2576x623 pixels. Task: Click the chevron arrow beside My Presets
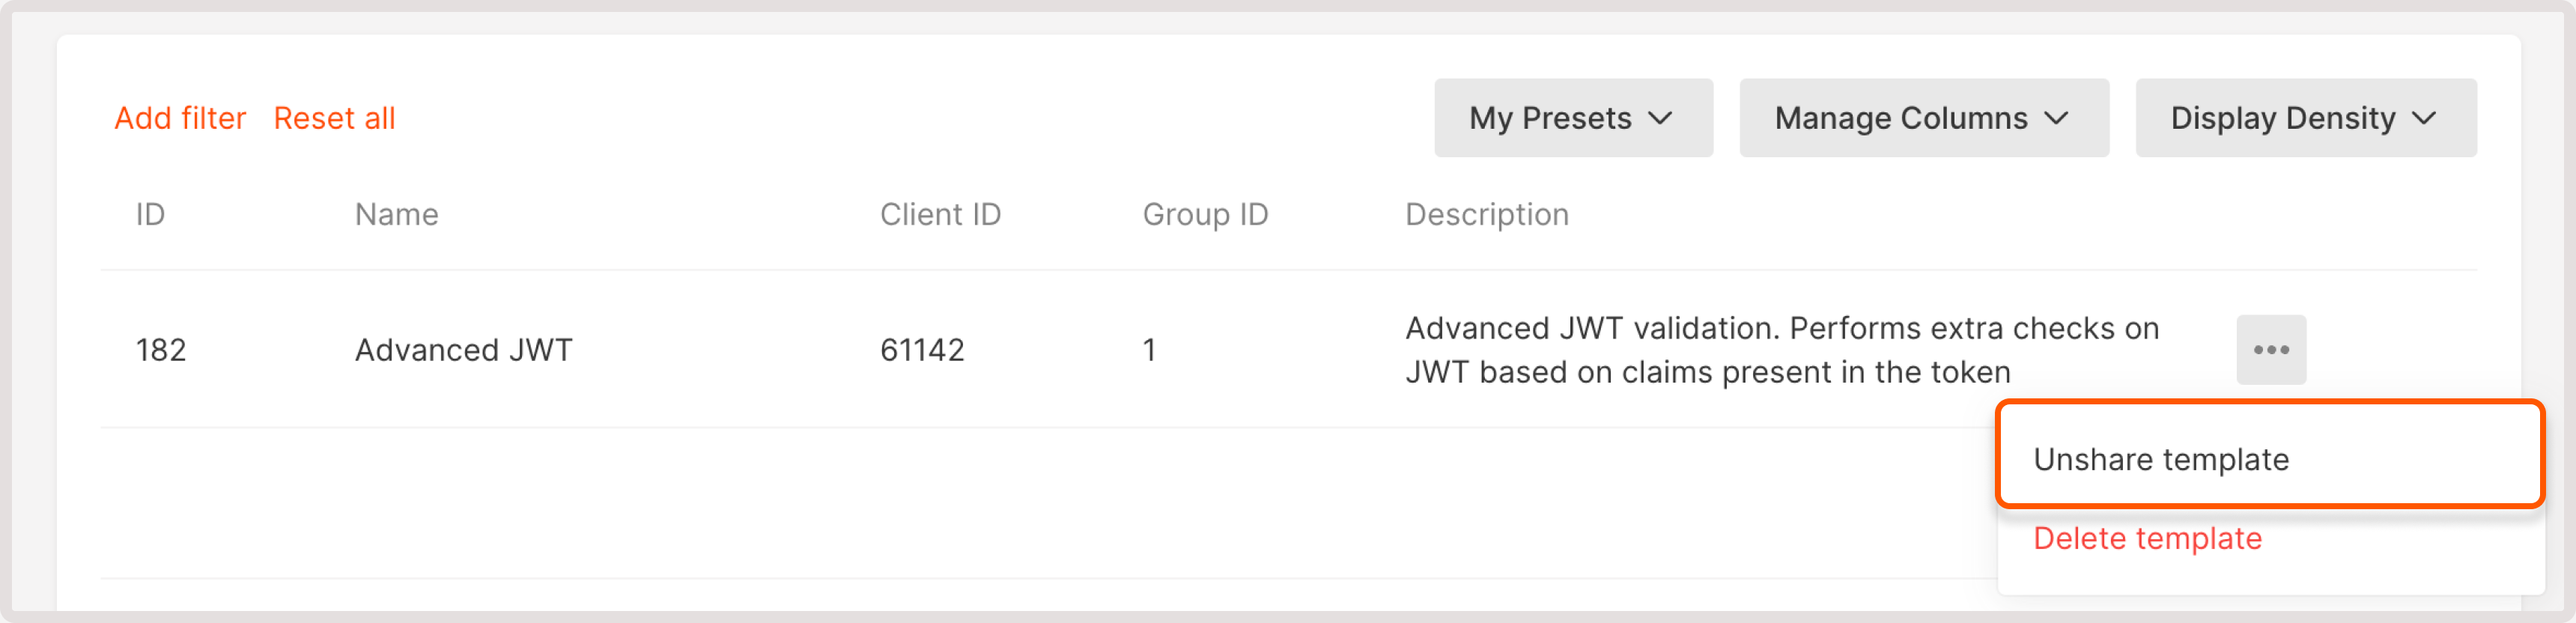pyautogui.click(x=1660, y=118)
